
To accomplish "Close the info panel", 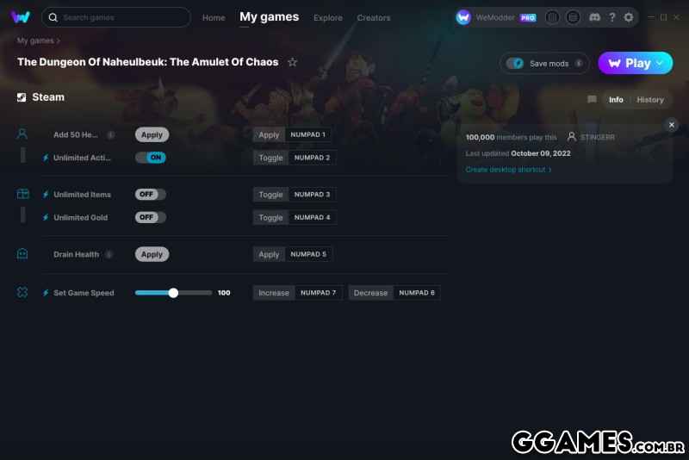I will 672,125.
